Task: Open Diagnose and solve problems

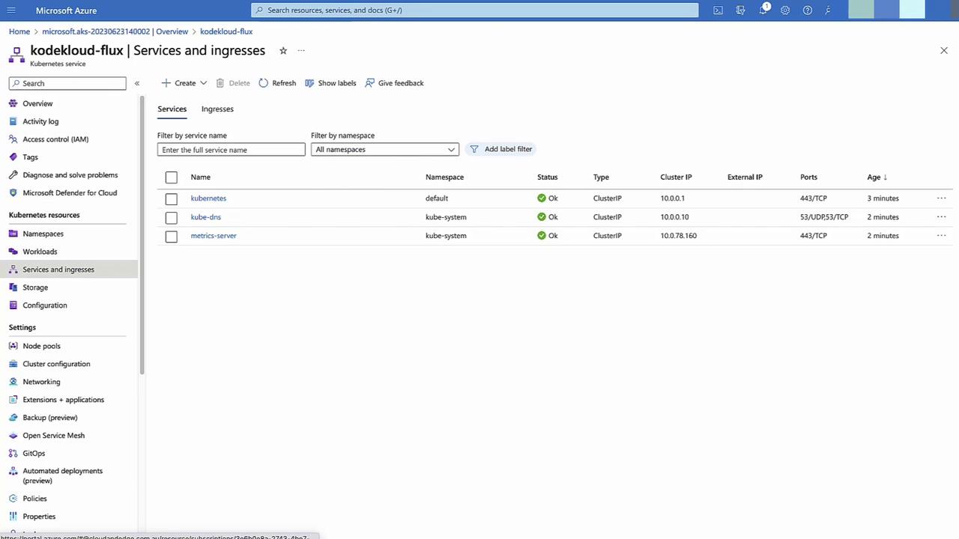Action: click(69, 175)
